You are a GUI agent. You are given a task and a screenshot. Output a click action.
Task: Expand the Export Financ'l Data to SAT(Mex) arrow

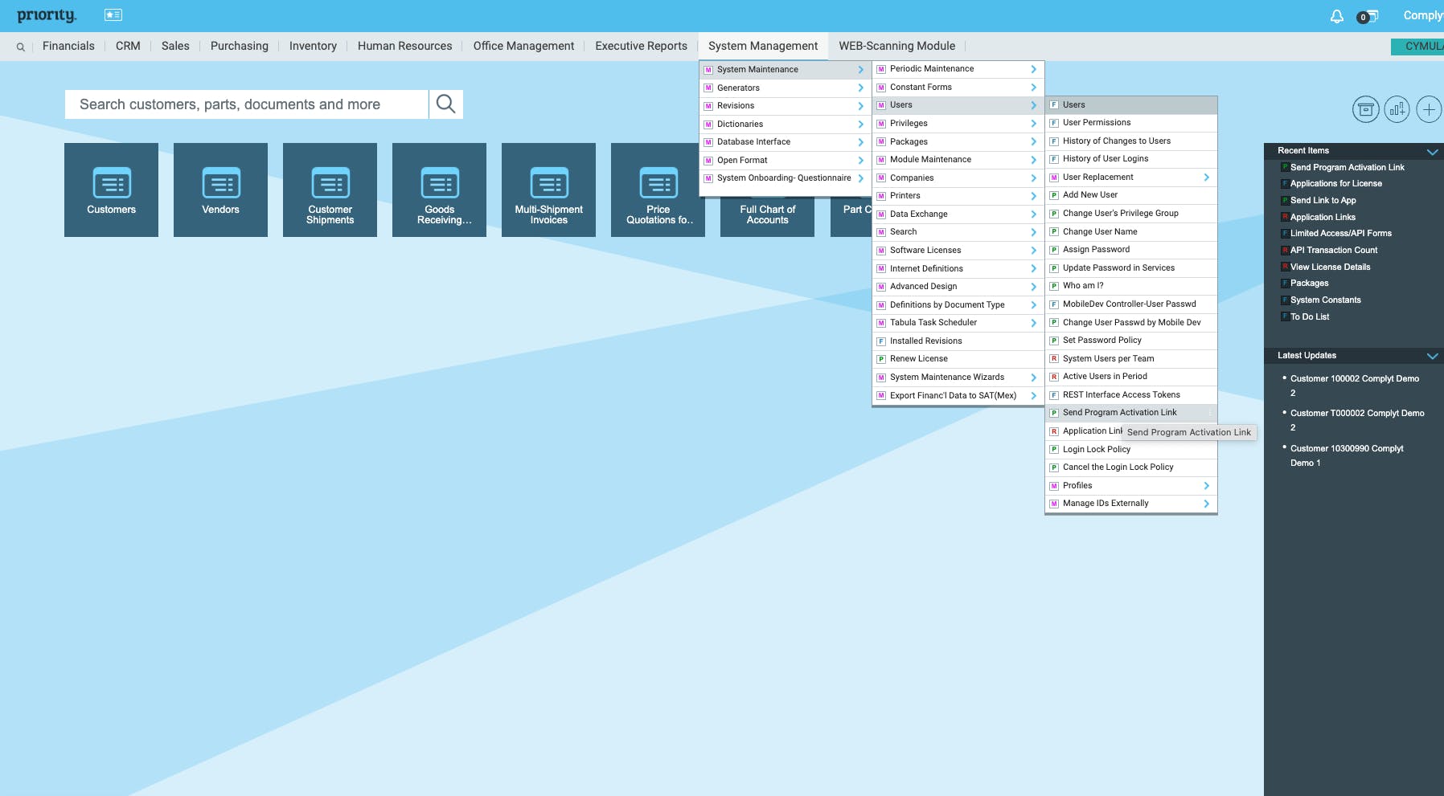1033,396
